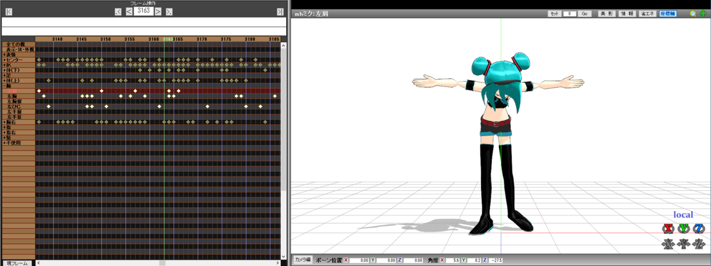The width and height of the screenshot is (711, 266).
Task: Select the highlighted 左肩 bone row
Action: click(18, 91)
